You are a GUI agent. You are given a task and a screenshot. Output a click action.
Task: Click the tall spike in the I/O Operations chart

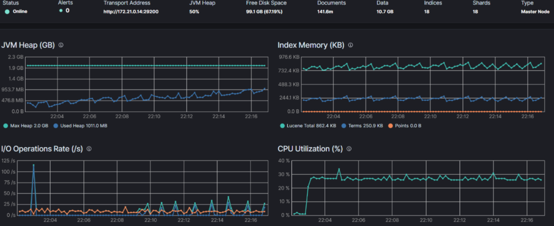point(33,166)
